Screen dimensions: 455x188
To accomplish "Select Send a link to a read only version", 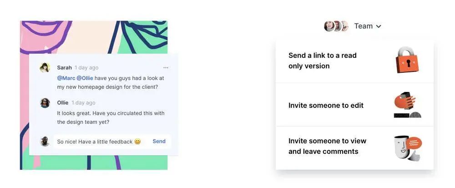I will [x=354, y=61].
